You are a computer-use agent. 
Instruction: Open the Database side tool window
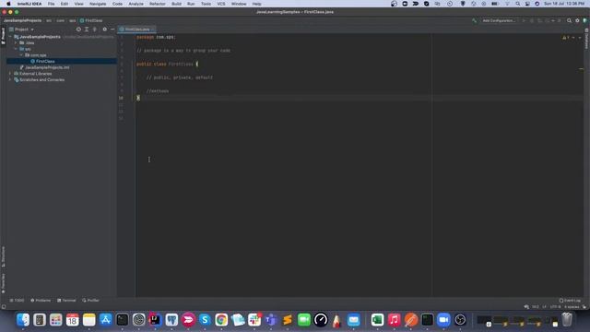coord(586,39)
